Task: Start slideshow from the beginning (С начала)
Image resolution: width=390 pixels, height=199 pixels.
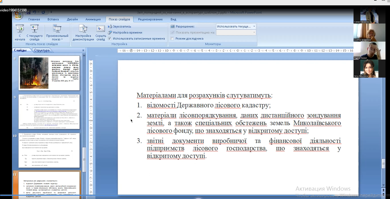Action: tap(20, 33)
